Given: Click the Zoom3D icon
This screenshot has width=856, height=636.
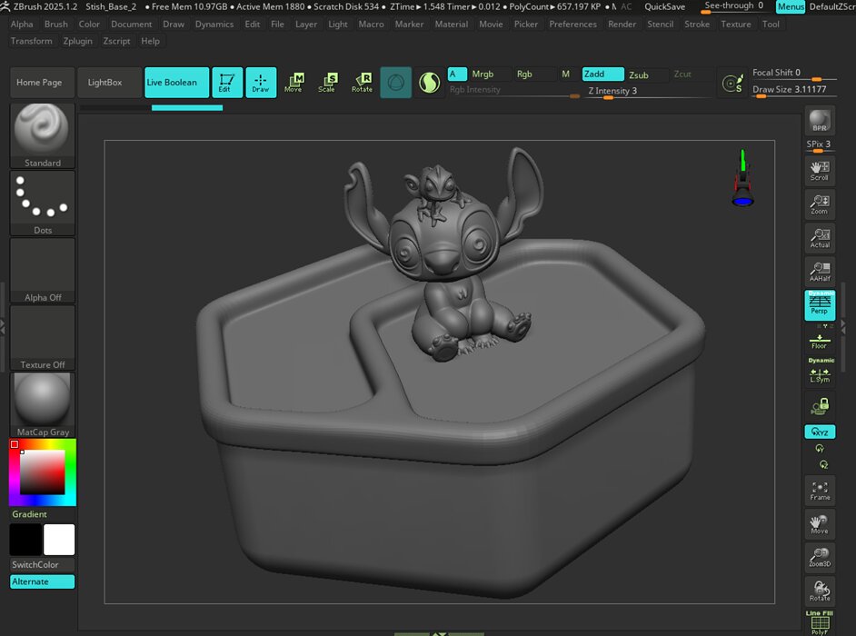Looking at the screenshot, I should pyautogui.click(x=820, y=557).
